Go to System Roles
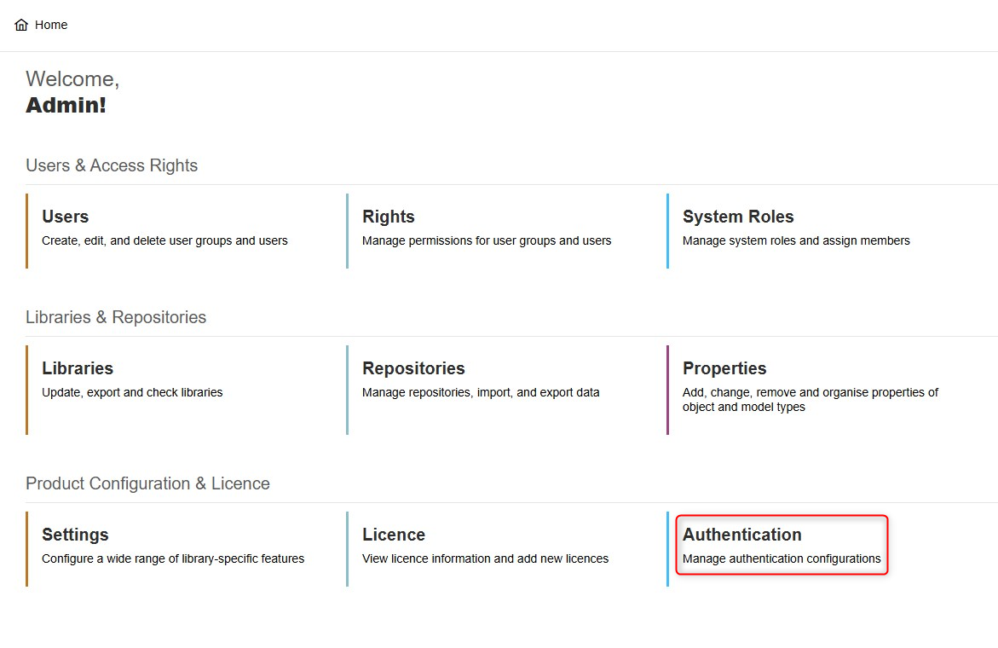Image resolution: width=998 pixels, height=648 pixels. point(738,217)
